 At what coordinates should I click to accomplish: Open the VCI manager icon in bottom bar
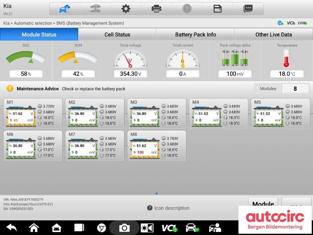click(x=169, y=228)
